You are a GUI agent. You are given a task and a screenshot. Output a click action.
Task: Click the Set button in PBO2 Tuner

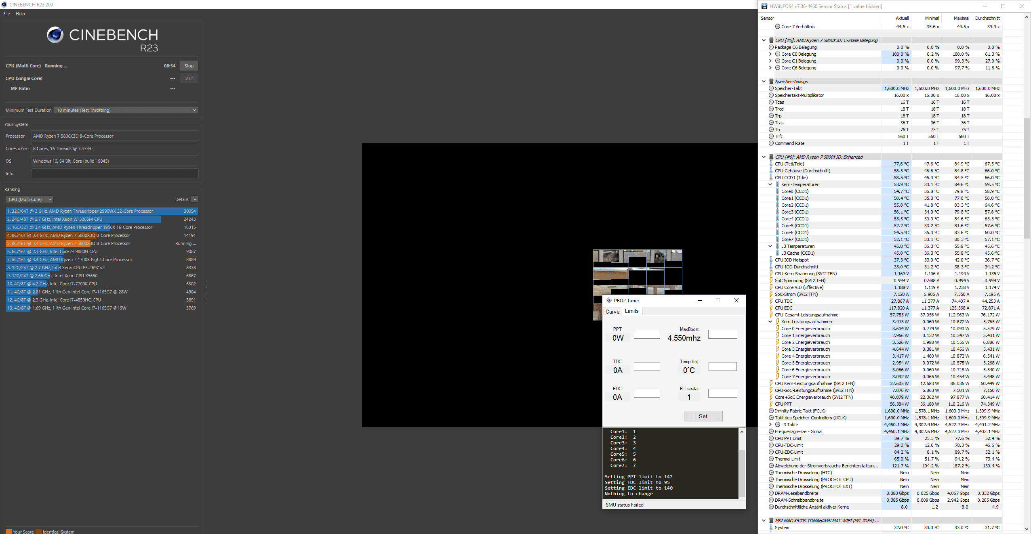point(703,416)
